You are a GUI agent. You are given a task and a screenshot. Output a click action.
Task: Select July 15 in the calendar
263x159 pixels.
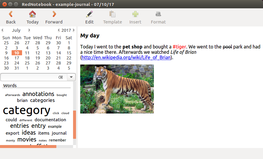pos(69,53)
